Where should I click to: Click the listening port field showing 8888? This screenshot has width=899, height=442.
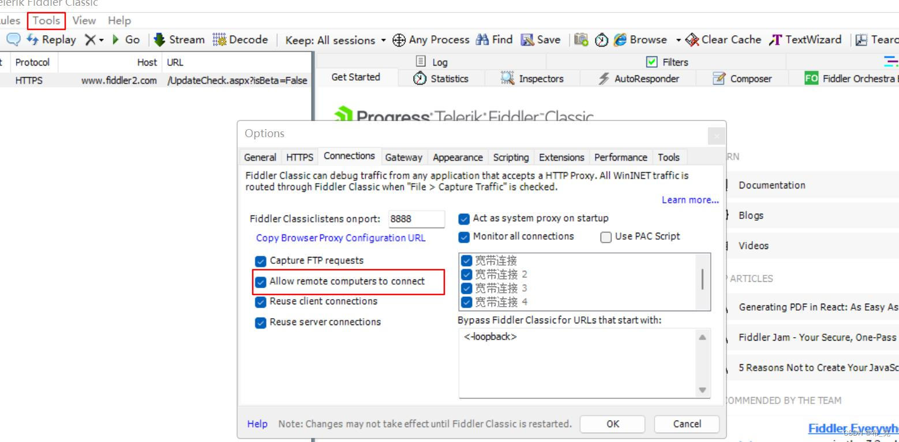coord(417,219)
